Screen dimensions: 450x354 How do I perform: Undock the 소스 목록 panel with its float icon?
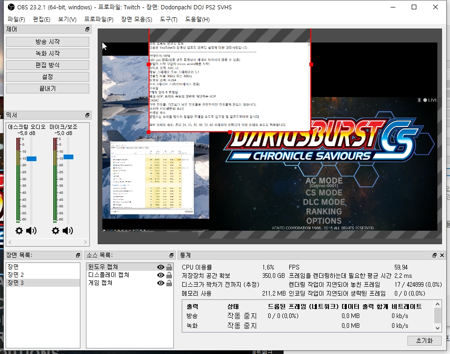171,255
